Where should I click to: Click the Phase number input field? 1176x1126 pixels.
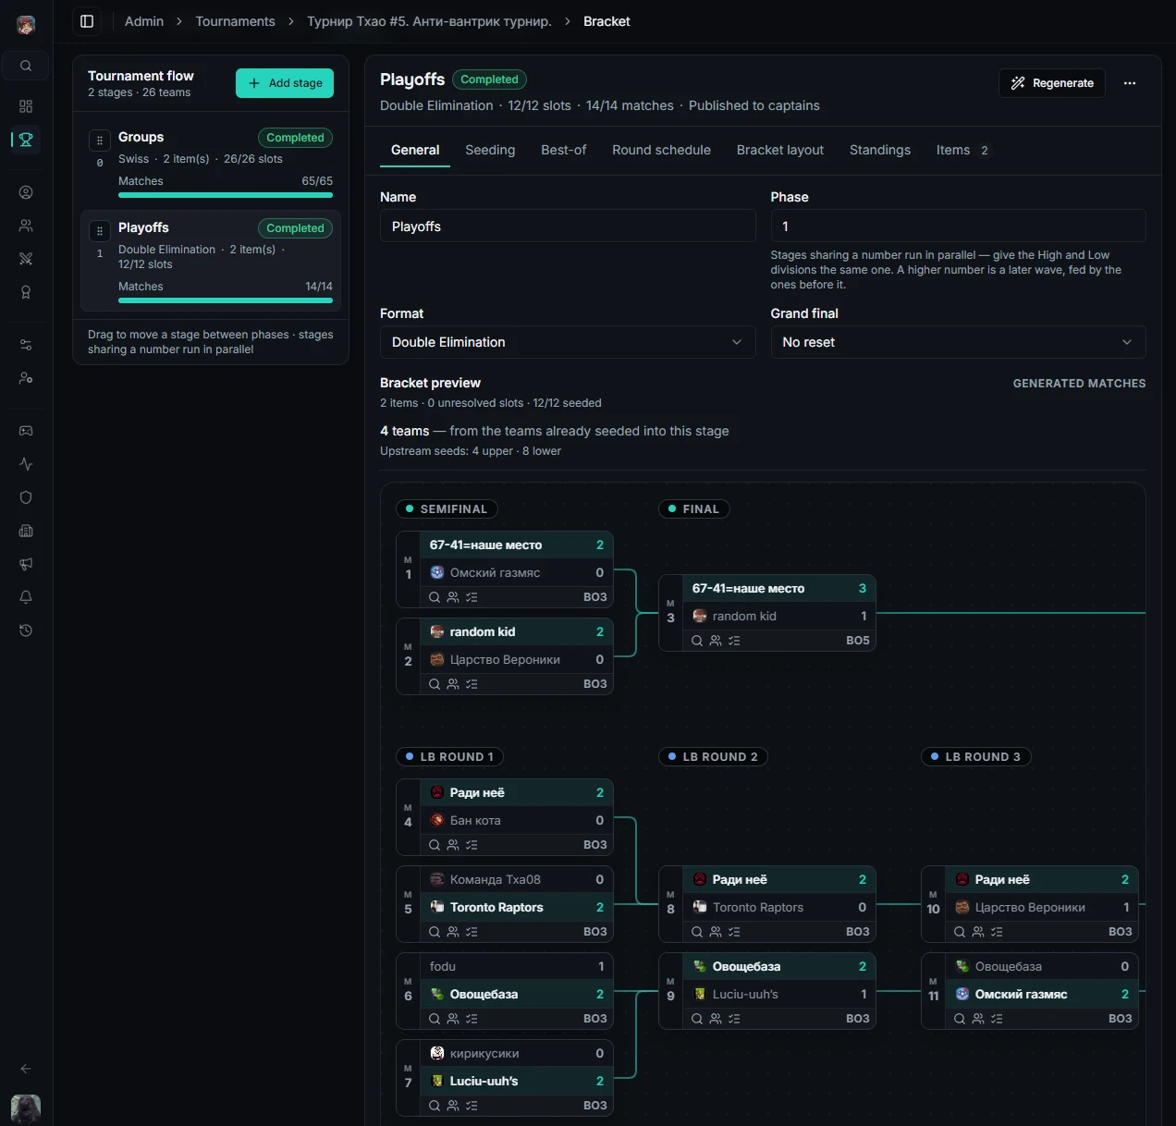tap(958, 226)
